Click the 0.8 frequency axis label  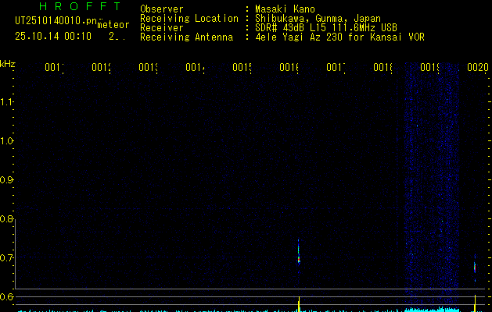coord(6,218)
